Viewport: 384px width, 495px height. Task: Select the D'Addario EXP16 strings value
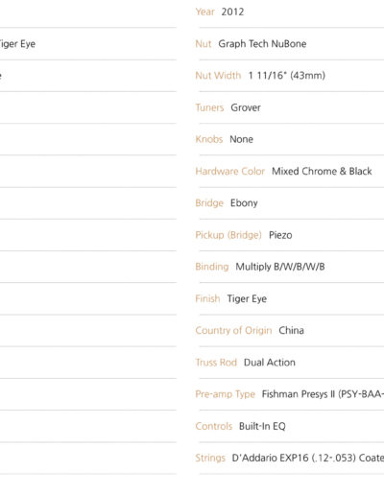[x=308, y=458]
